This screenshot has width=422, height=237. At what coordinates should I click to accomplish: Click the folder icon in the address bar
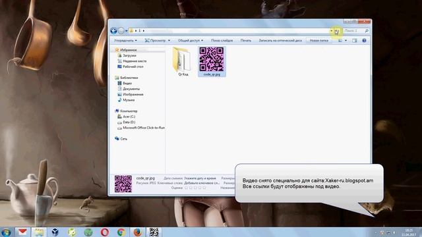pyautogui.click(x=131, y=31)
